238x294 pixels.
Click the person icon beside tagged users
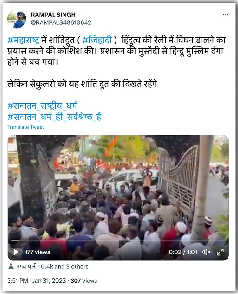11,266
